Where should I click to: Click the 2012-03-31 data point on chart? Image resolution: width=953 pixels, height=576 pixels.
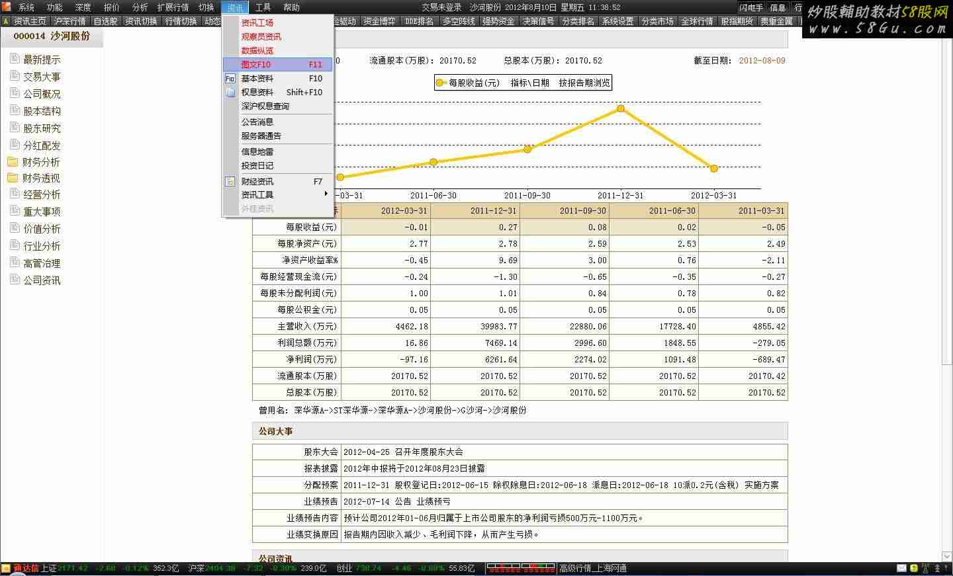tap(714, 169)
